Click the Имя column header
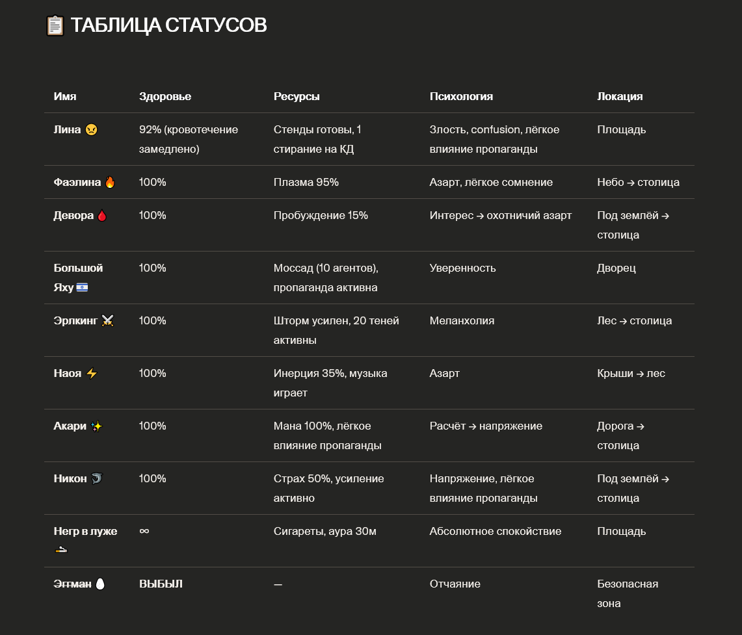 (x=65, y=96)
